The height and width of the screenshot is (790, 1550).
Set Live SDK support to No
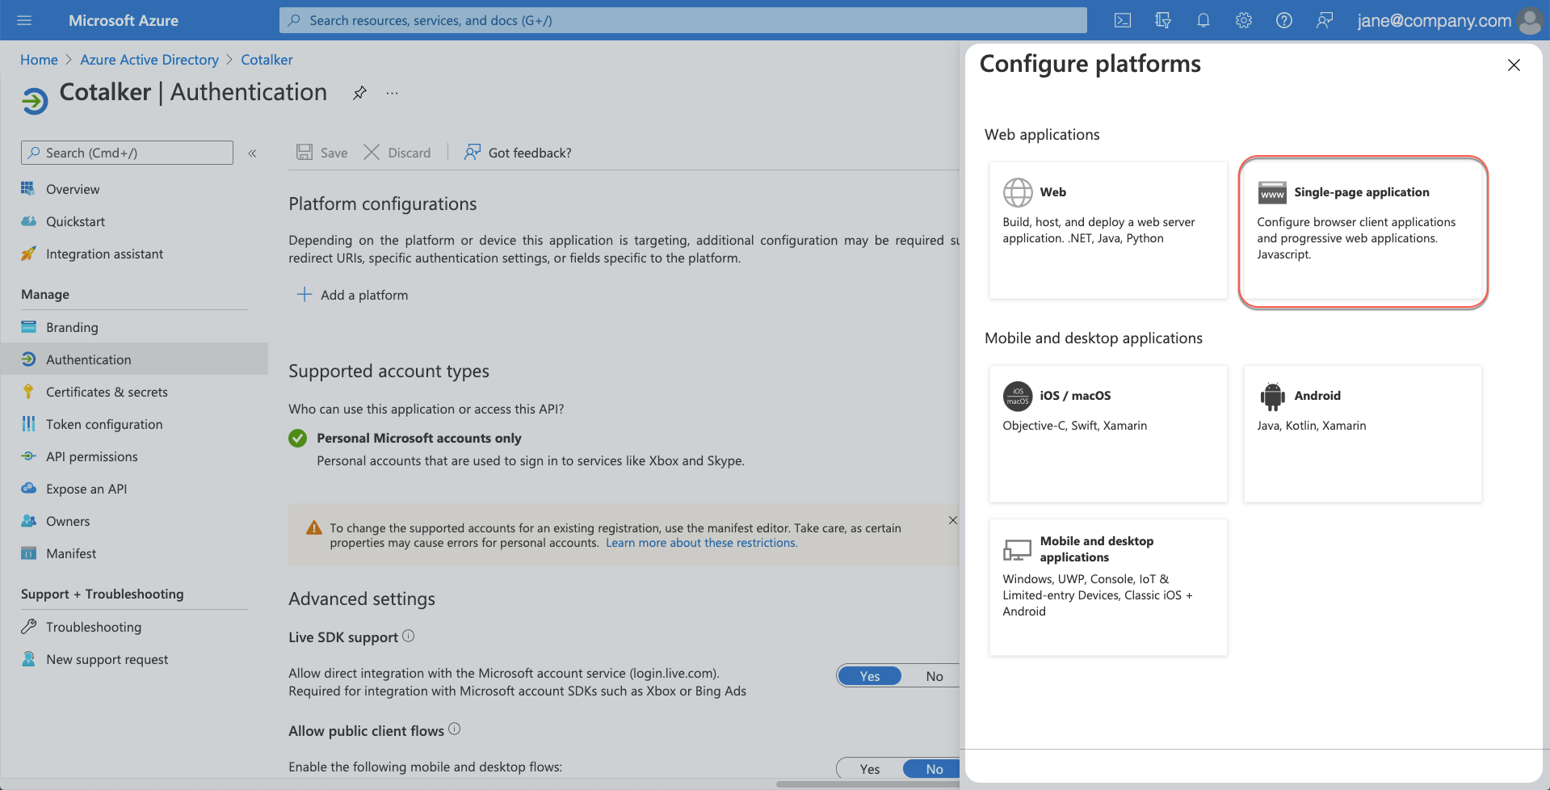pos(934,676)
